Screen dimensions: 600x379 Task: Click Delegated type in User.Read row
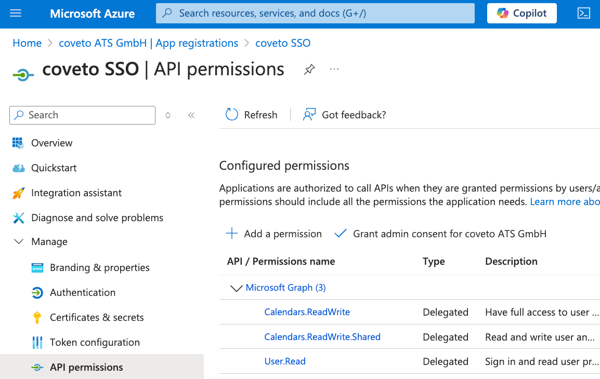[x=446, y=362]
